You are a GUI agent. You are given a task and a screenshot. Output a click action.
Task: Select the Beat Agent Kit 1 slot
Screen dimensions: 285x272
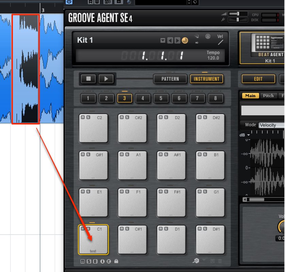coord(263,48)
